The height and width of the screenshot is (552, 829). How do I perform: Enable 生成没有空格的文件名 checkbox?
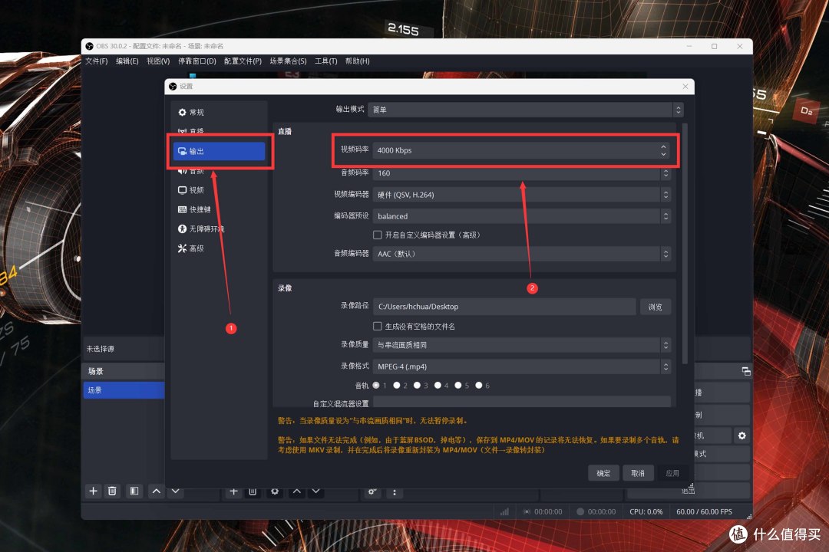click(x=378, y=327)
